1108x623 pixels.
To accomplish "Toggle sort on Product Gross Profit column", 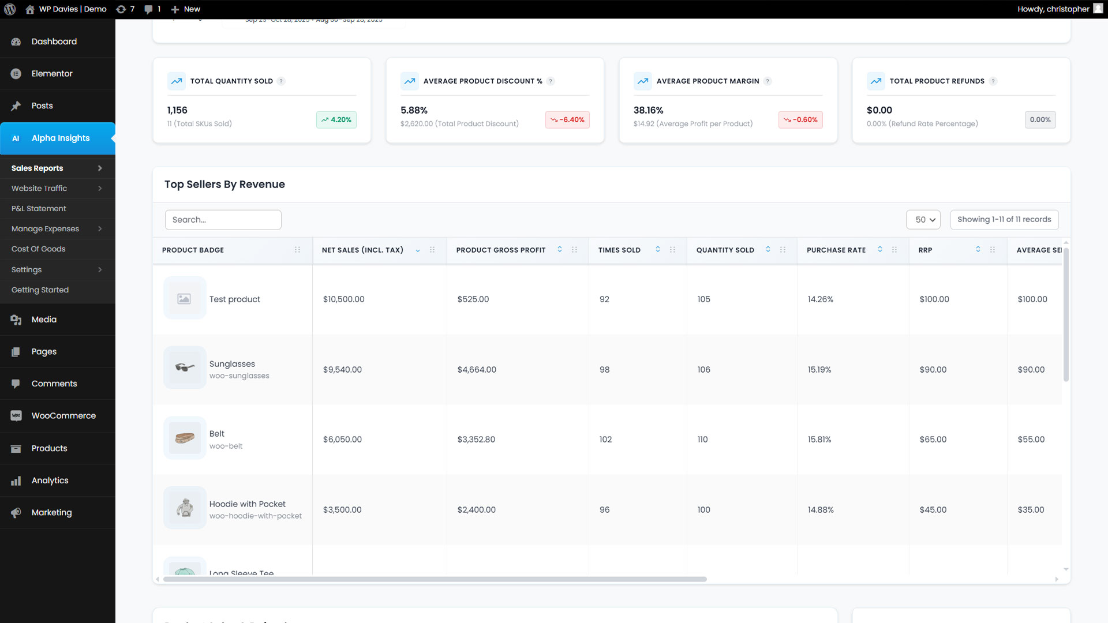I will pos(560,249).
